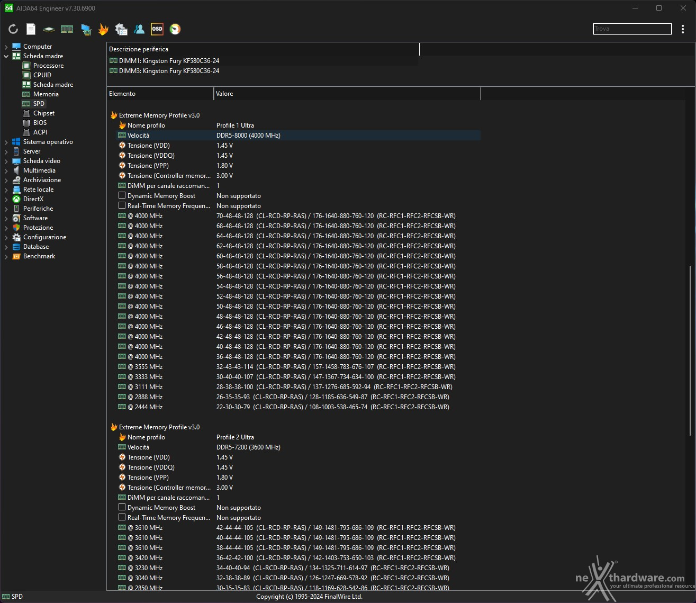This screenshot has width=696, height=603.
Task: Open the Report document icon in toolbar
Action: (x=31, y=29)
